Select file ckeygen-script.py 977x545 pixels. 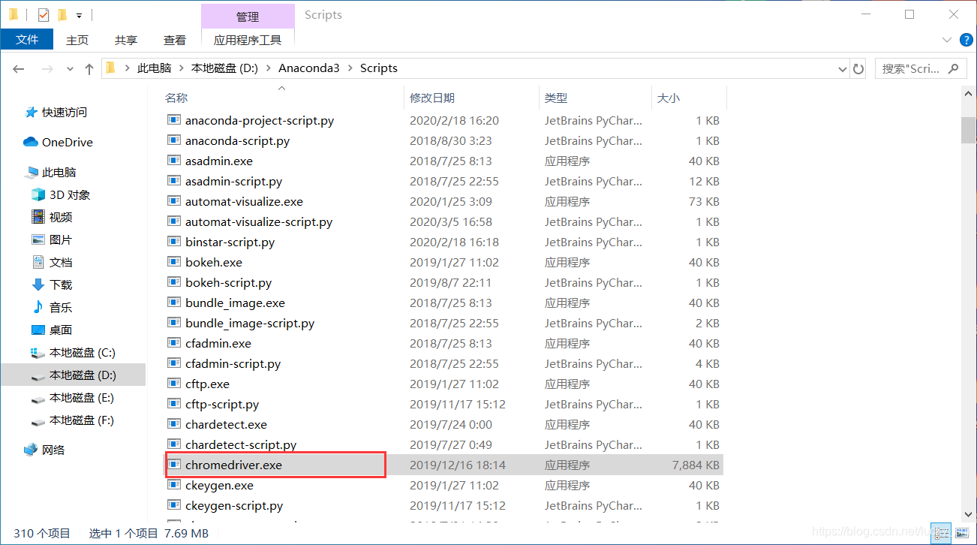tap(234, 505)
